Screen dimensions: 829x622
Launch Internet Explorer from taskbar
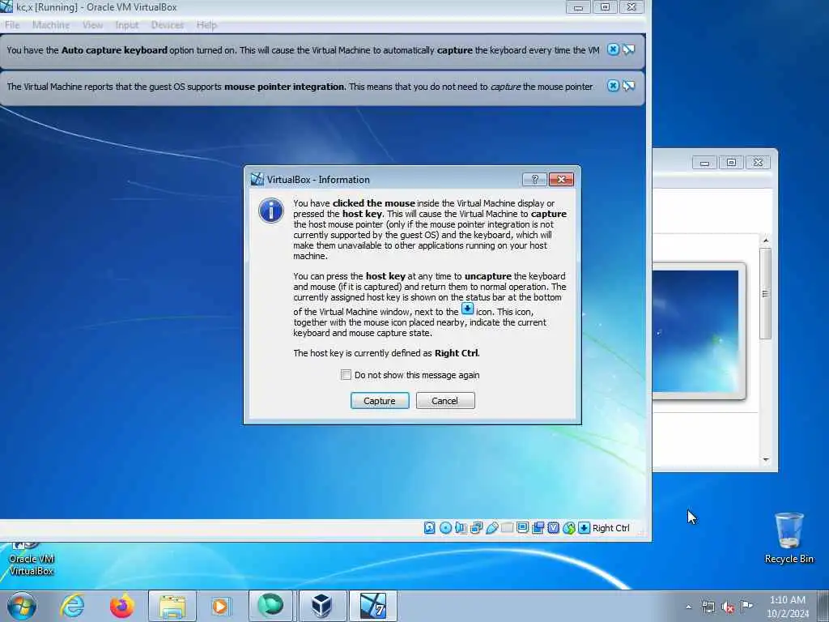[x=72, y=606]
